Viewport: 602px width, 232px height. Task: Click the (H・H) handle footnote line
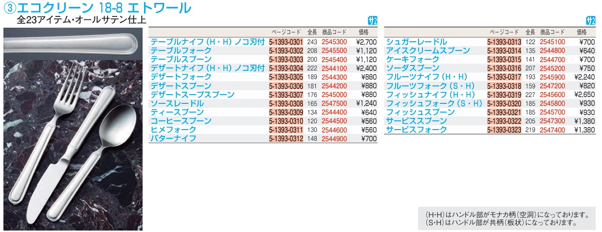pyautogui.click(x=508, y=215)
